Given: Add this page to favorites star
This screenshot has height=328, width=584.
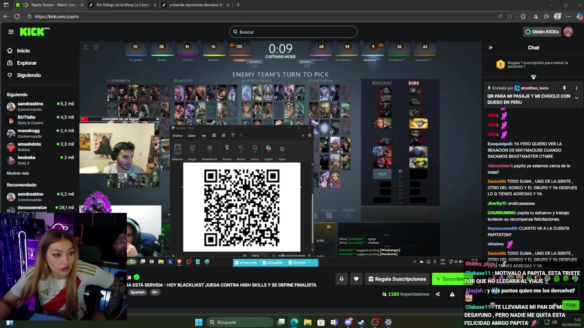Looking at the screenshot, I should click(x=510, y=16).
